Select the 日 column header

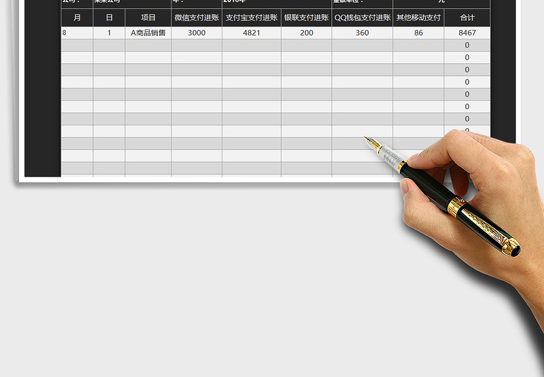click(x=109, y=18)
